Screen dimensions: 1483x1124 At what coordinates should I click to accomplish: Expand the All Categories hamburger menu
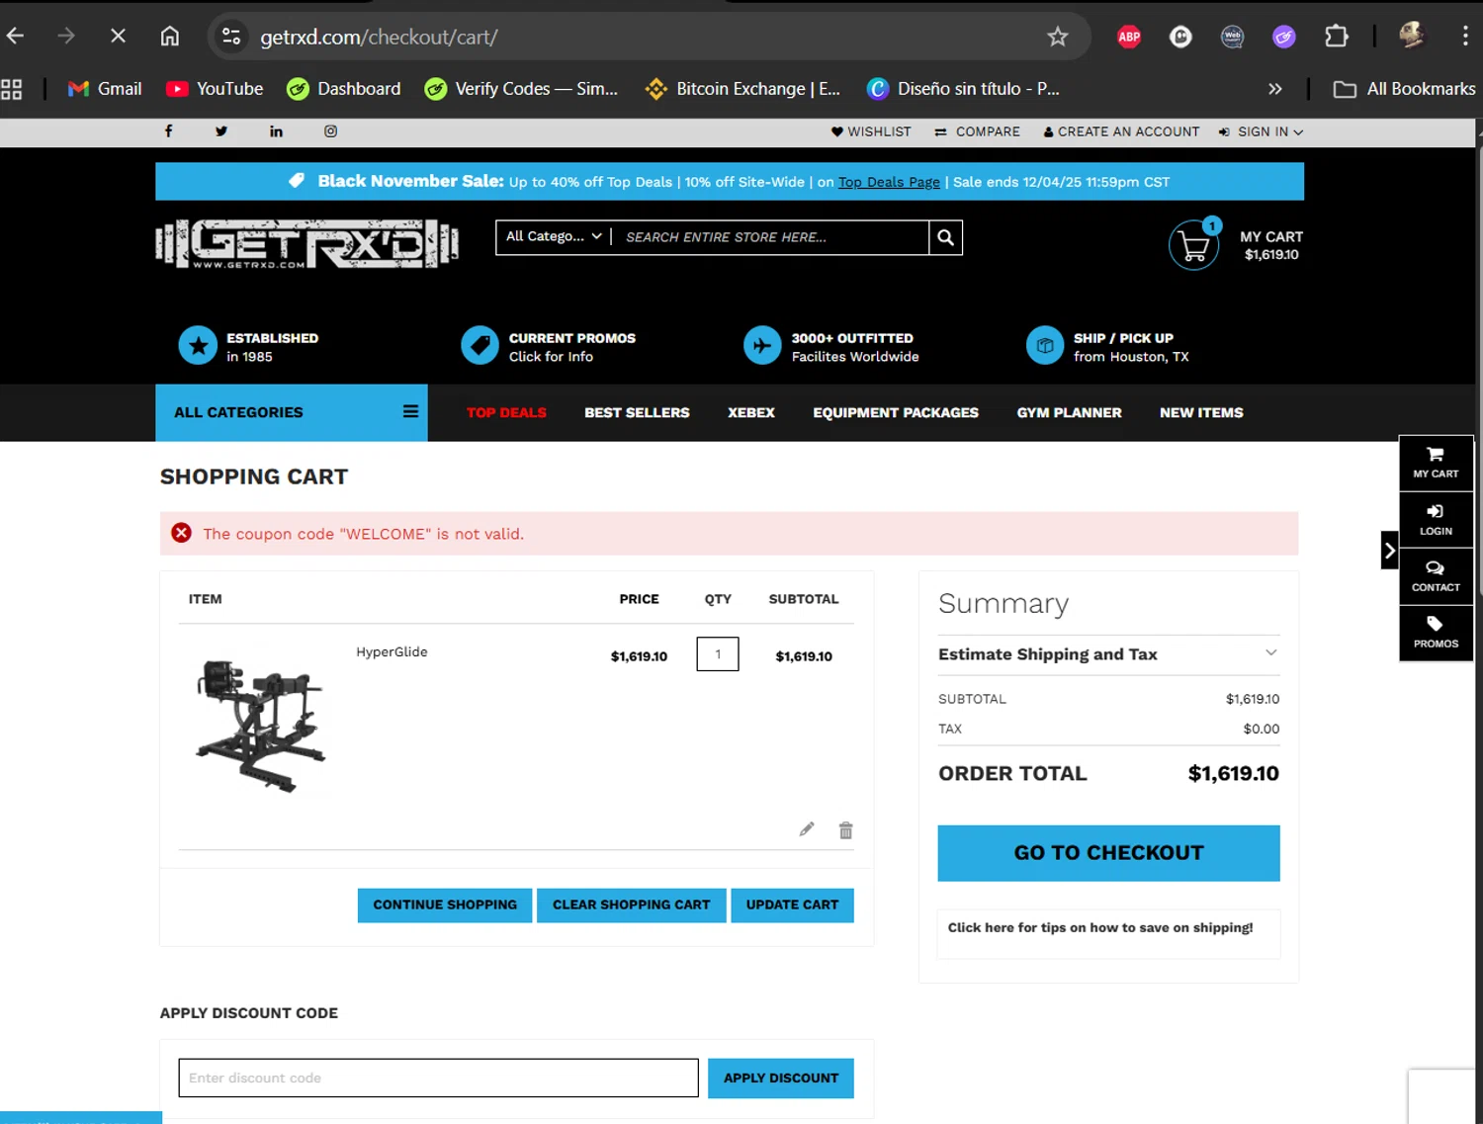tap(410, 412)
